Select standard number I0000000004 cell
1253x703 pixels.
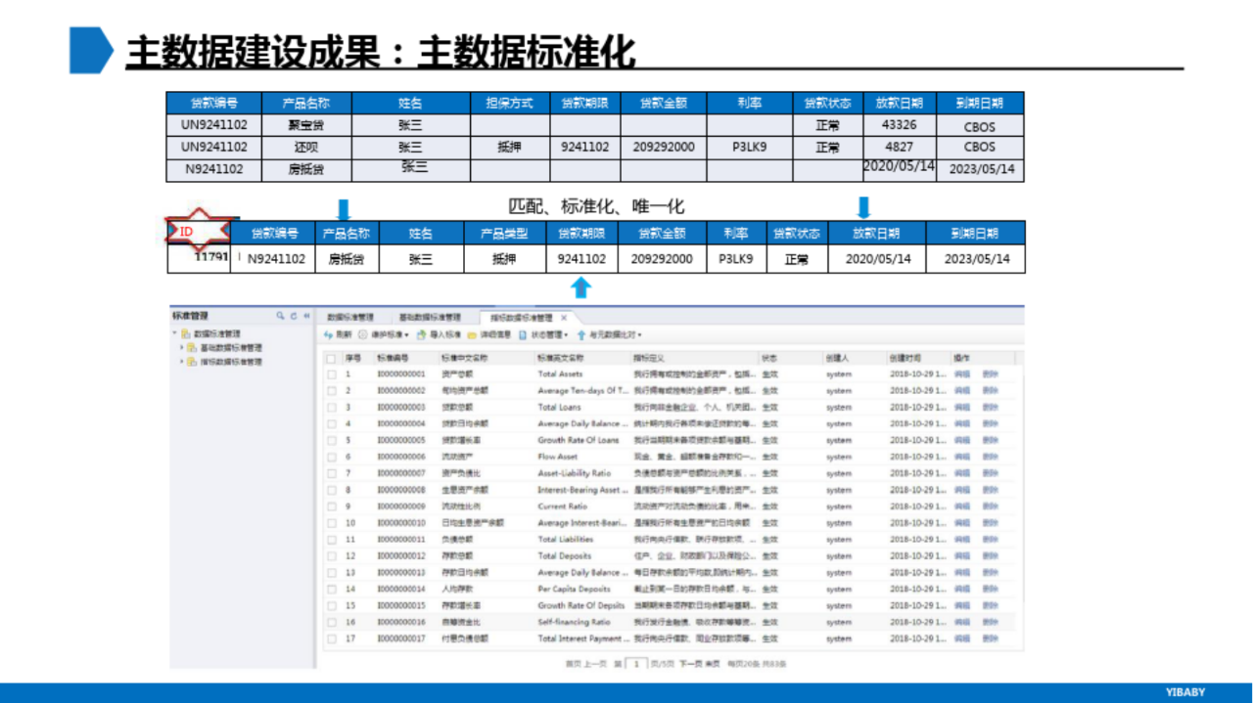click(401, 424)
